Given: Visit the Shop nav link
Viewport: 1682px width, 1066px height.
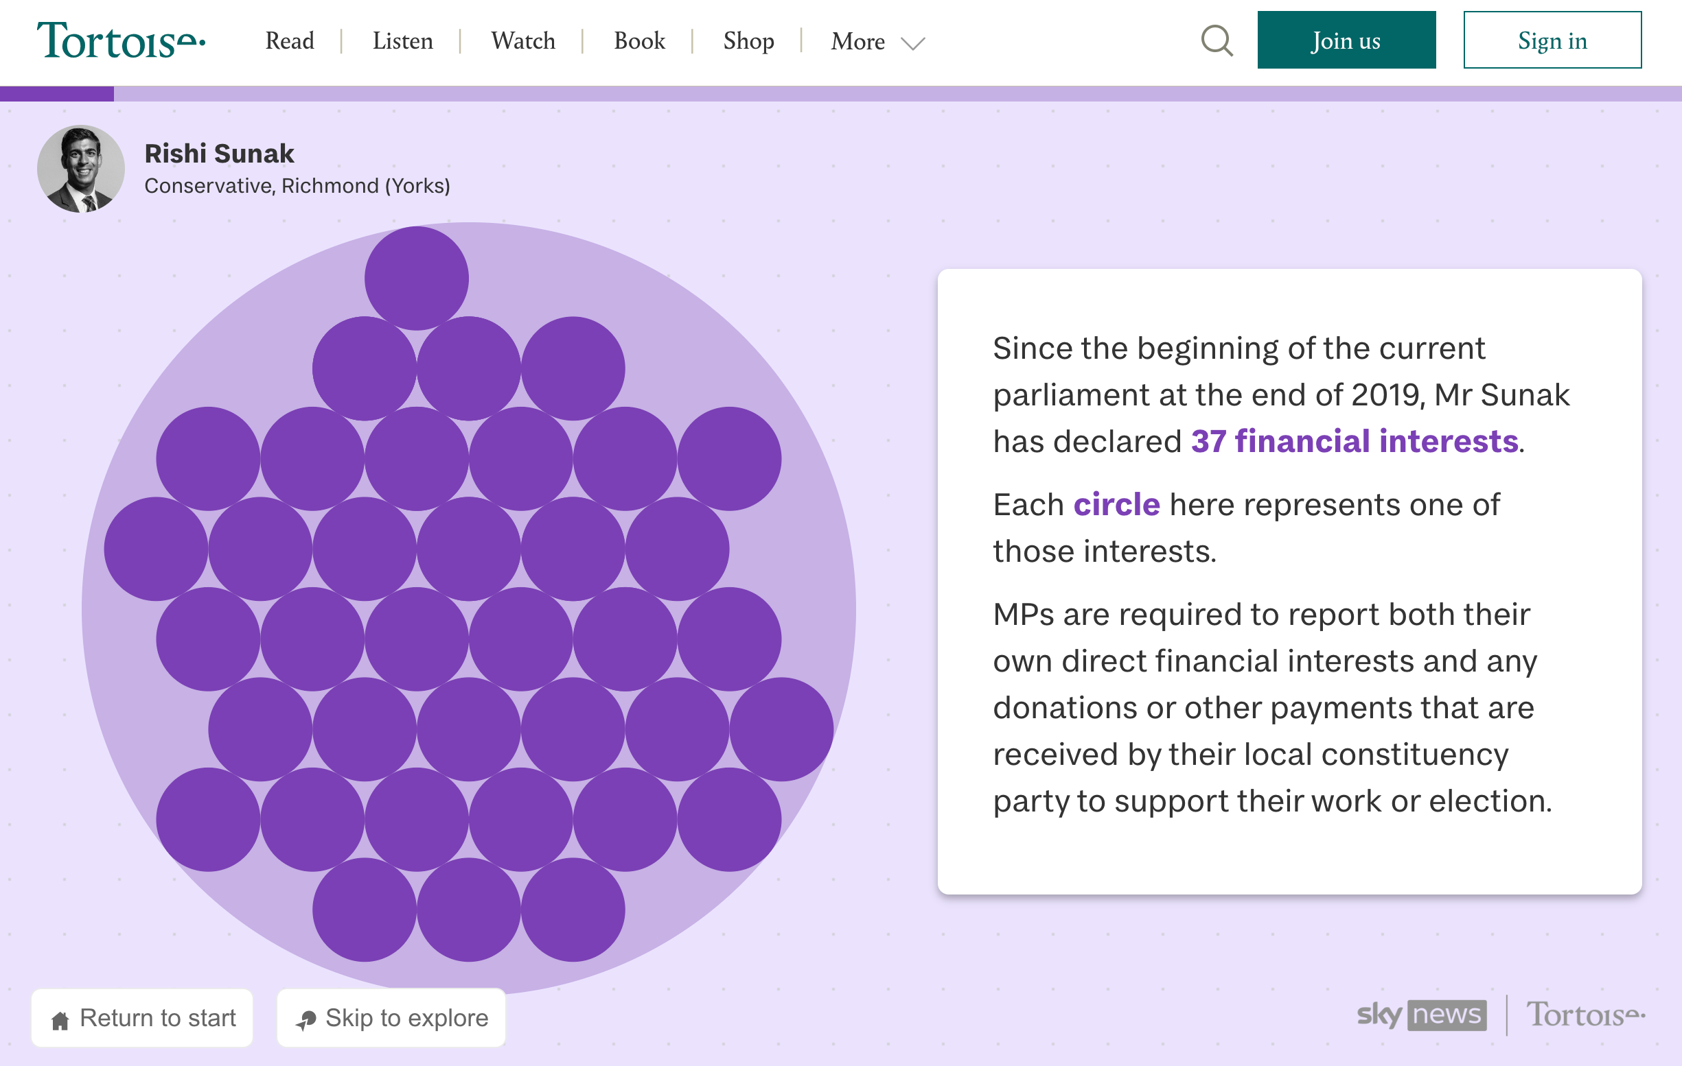Looking at the screenshot, I should [748, 40].
